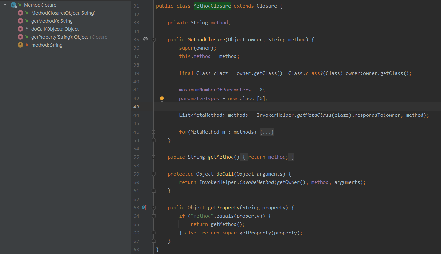Screen dimensions: 441x254
Task: Fold the getProperty method at line 63
Action: pyautogui.click(x=153, y=208)
